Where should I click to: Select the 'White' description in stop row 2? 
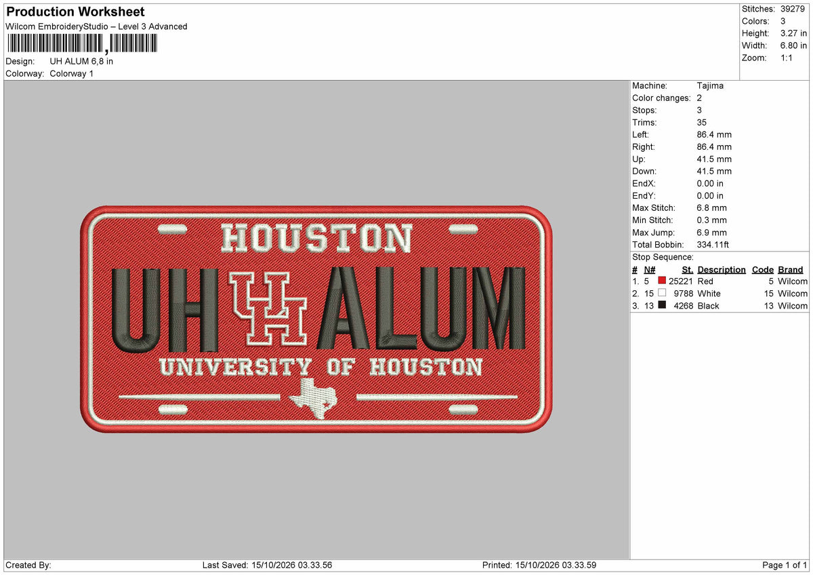pyautogui.click(x=709, y=294)
